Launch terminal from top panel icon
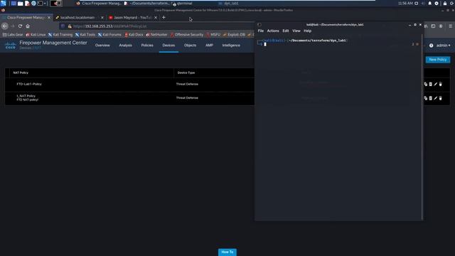The height and width of the screenshot is (256, 455). coord(40,4)
